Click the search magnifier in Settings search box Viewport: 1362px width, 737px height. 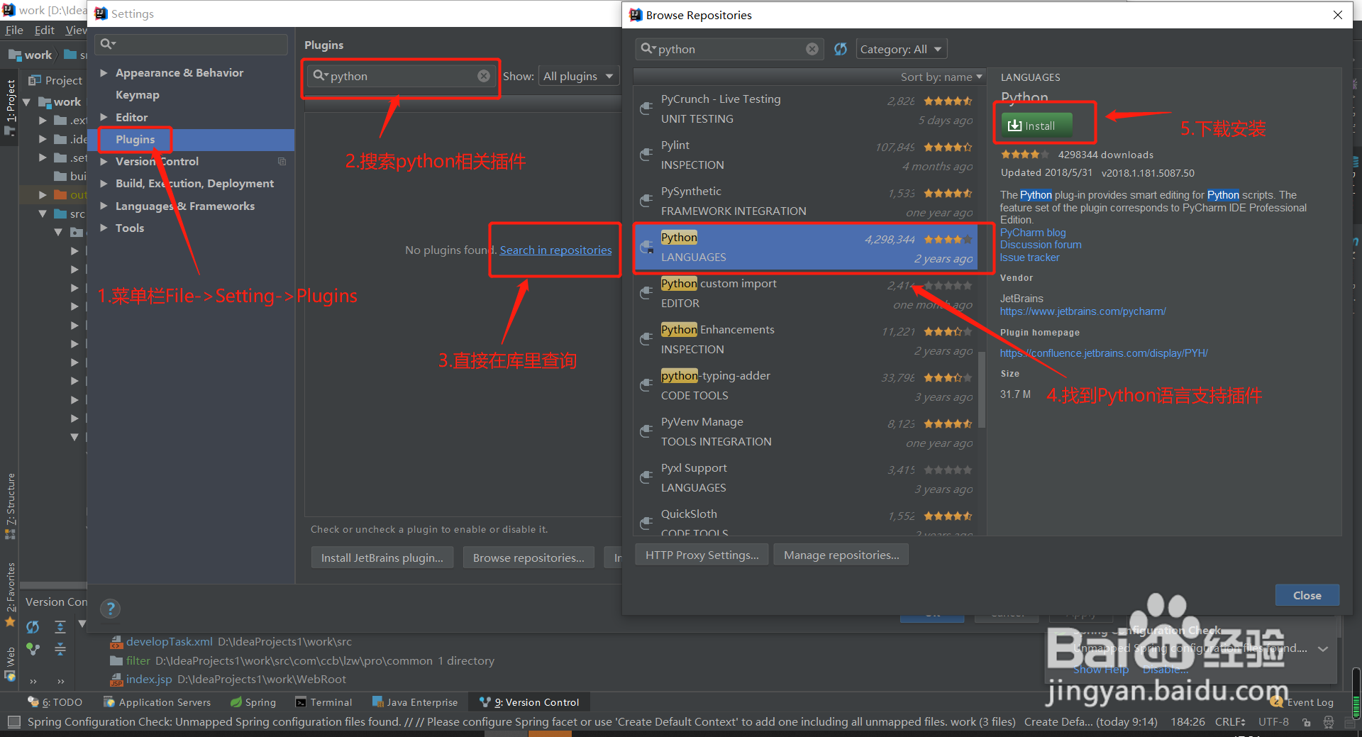[107, 44]
